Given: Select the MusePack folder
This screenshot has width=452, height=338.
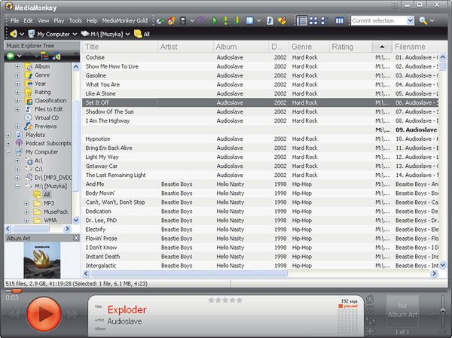Looking at the screenshot, I should click(56, 212).
